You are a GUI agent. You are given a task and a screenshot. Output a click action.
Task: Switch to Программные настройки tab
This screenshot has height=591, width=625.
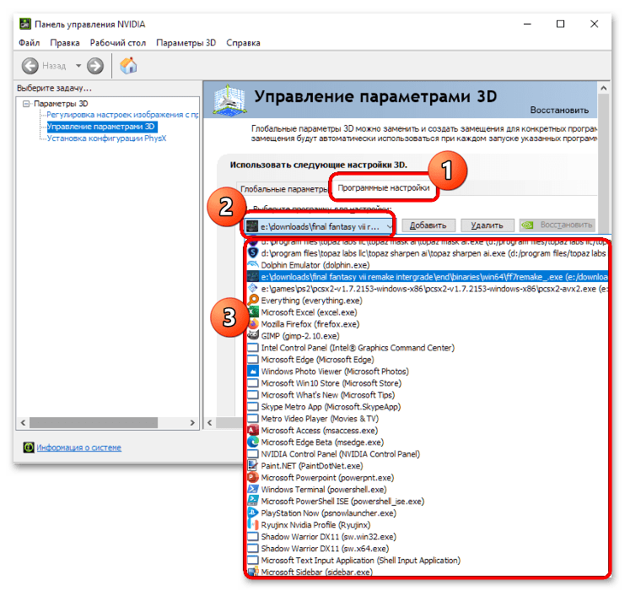coord(384,187)
